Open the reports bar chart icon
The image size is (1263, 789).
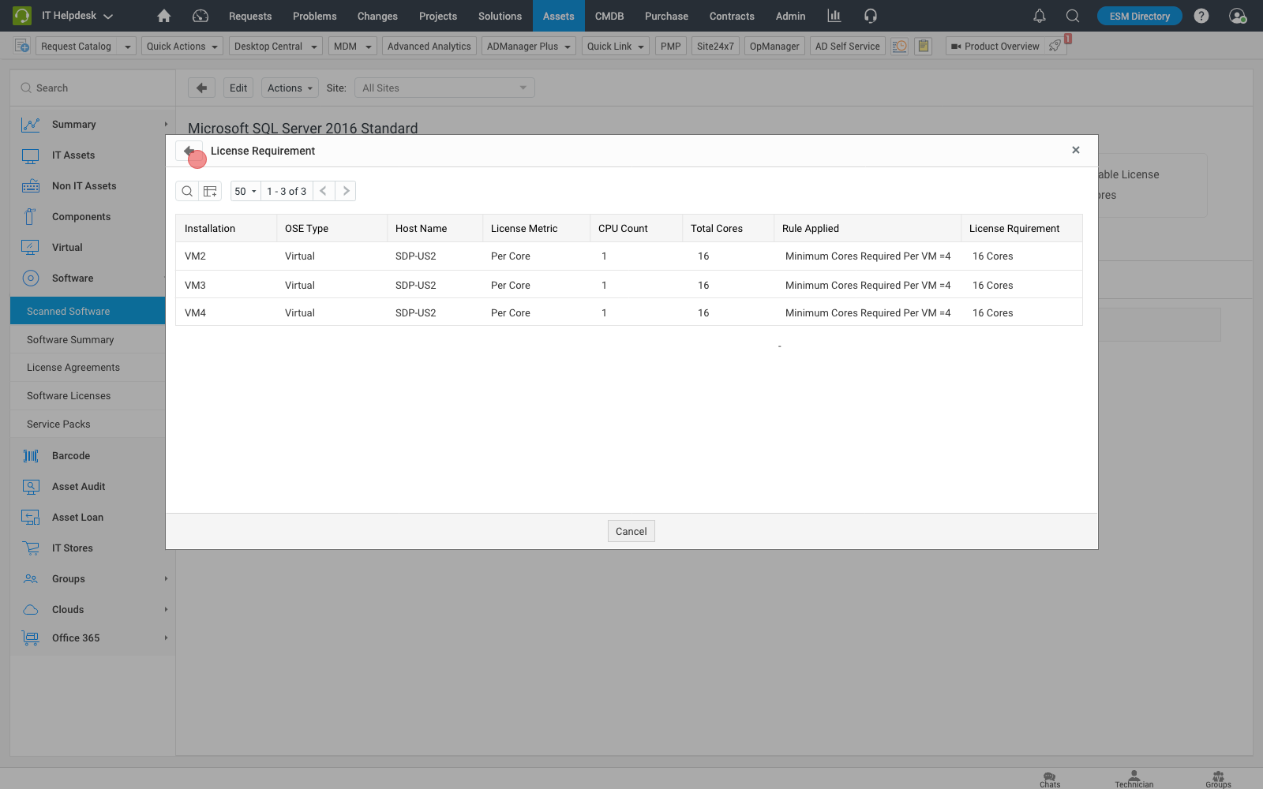[834, 16]
